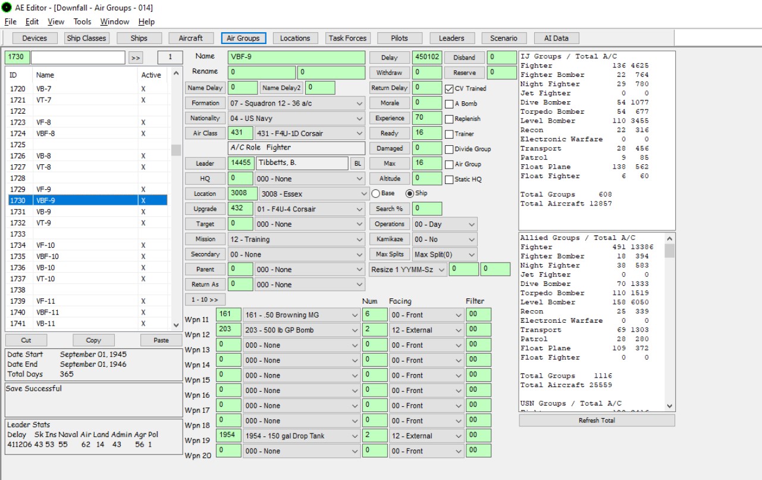Click the Allied Groups panel scroll down arrow
This screenshot has height=480, width=762.
pos(670,406)
